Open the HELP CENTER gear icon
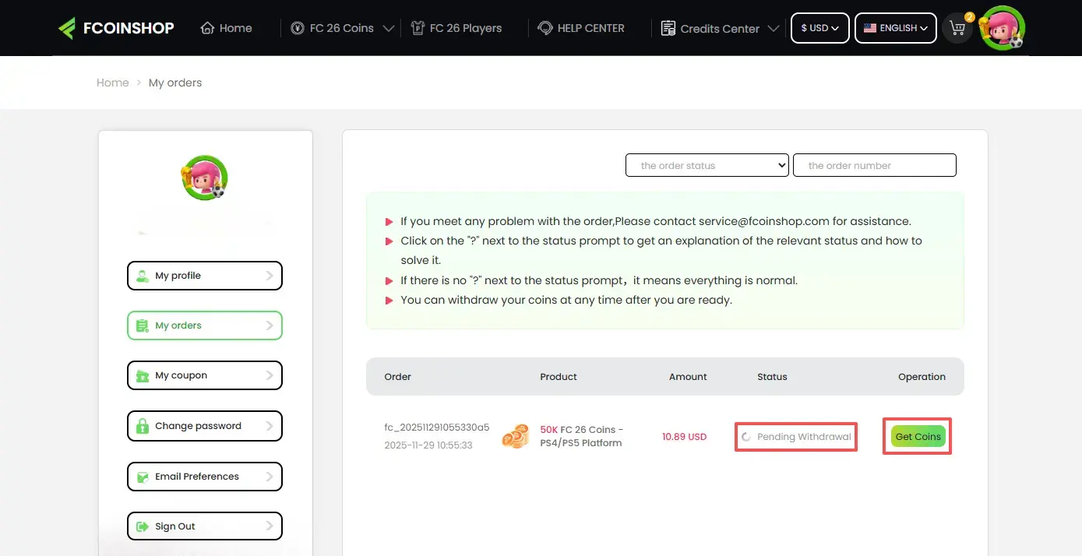Image resolution: width=1082 pixels, height=556 pixels. pyautogui.click(x=545, y=27)
